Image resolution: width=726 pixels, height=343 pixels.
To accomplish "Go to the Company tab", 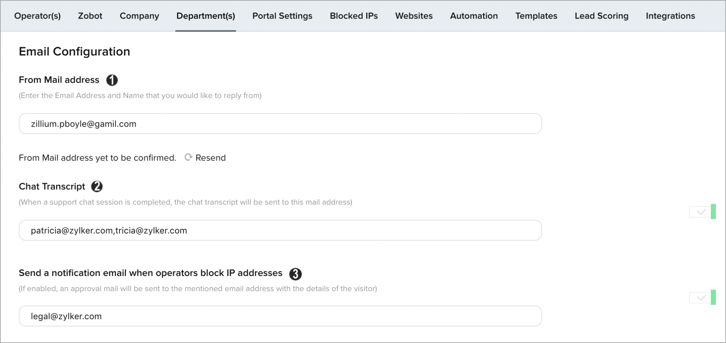I will tap(139, 16).
